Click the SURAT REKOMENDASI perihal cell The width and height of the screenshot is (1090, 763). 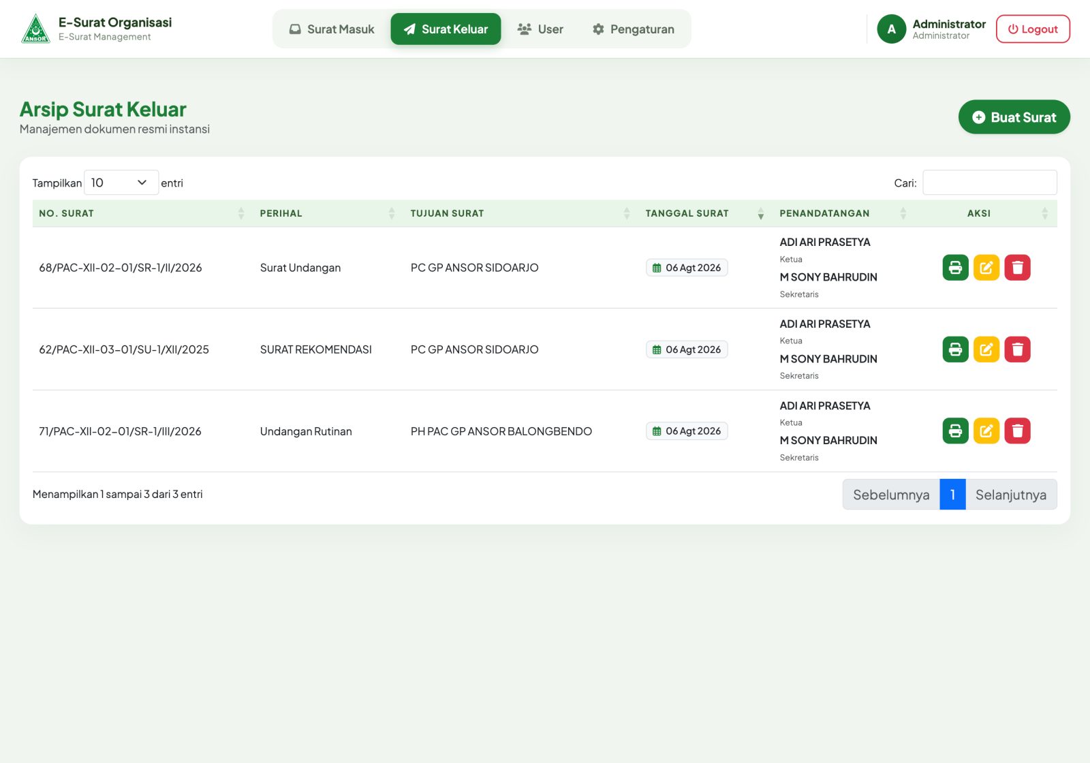[x=316, y=349]
